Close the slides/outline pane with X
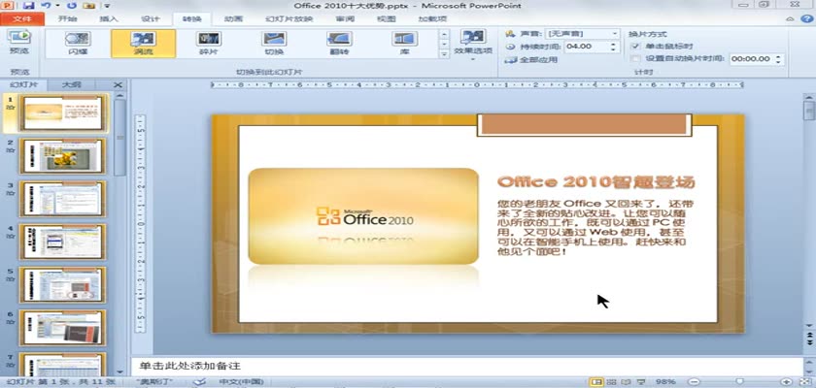This screenshot has height=388, width=816. point(119,85)
